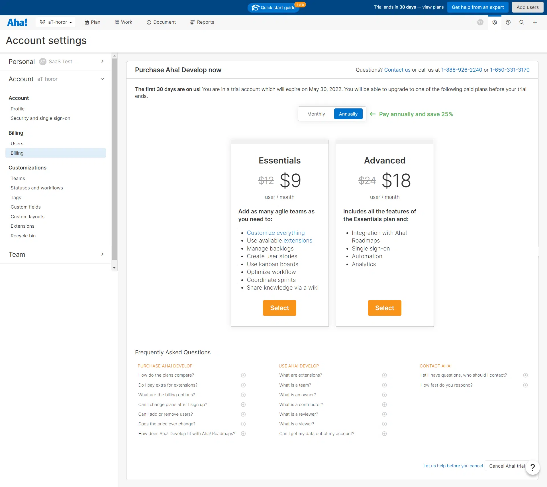Open the Reports menu
The height and width of the screenshot is (487, 547).
pyautogui.click(x=202, y=22)
